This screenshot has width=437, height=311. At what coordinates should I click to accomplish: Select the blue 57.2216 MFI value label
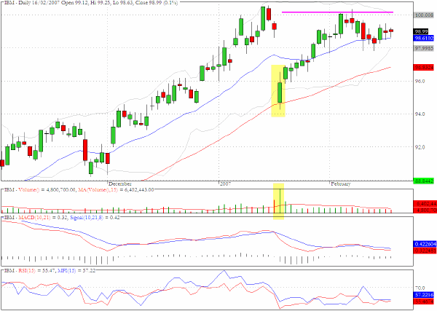coord(424,295)
